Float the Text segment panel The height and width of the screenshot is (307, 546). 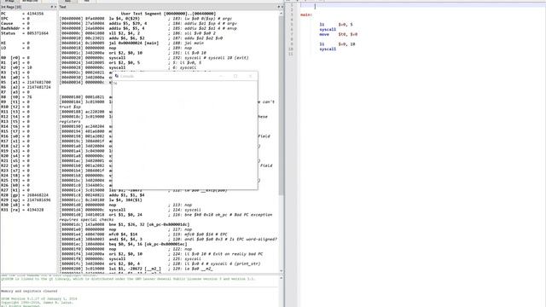click(278, 7)
